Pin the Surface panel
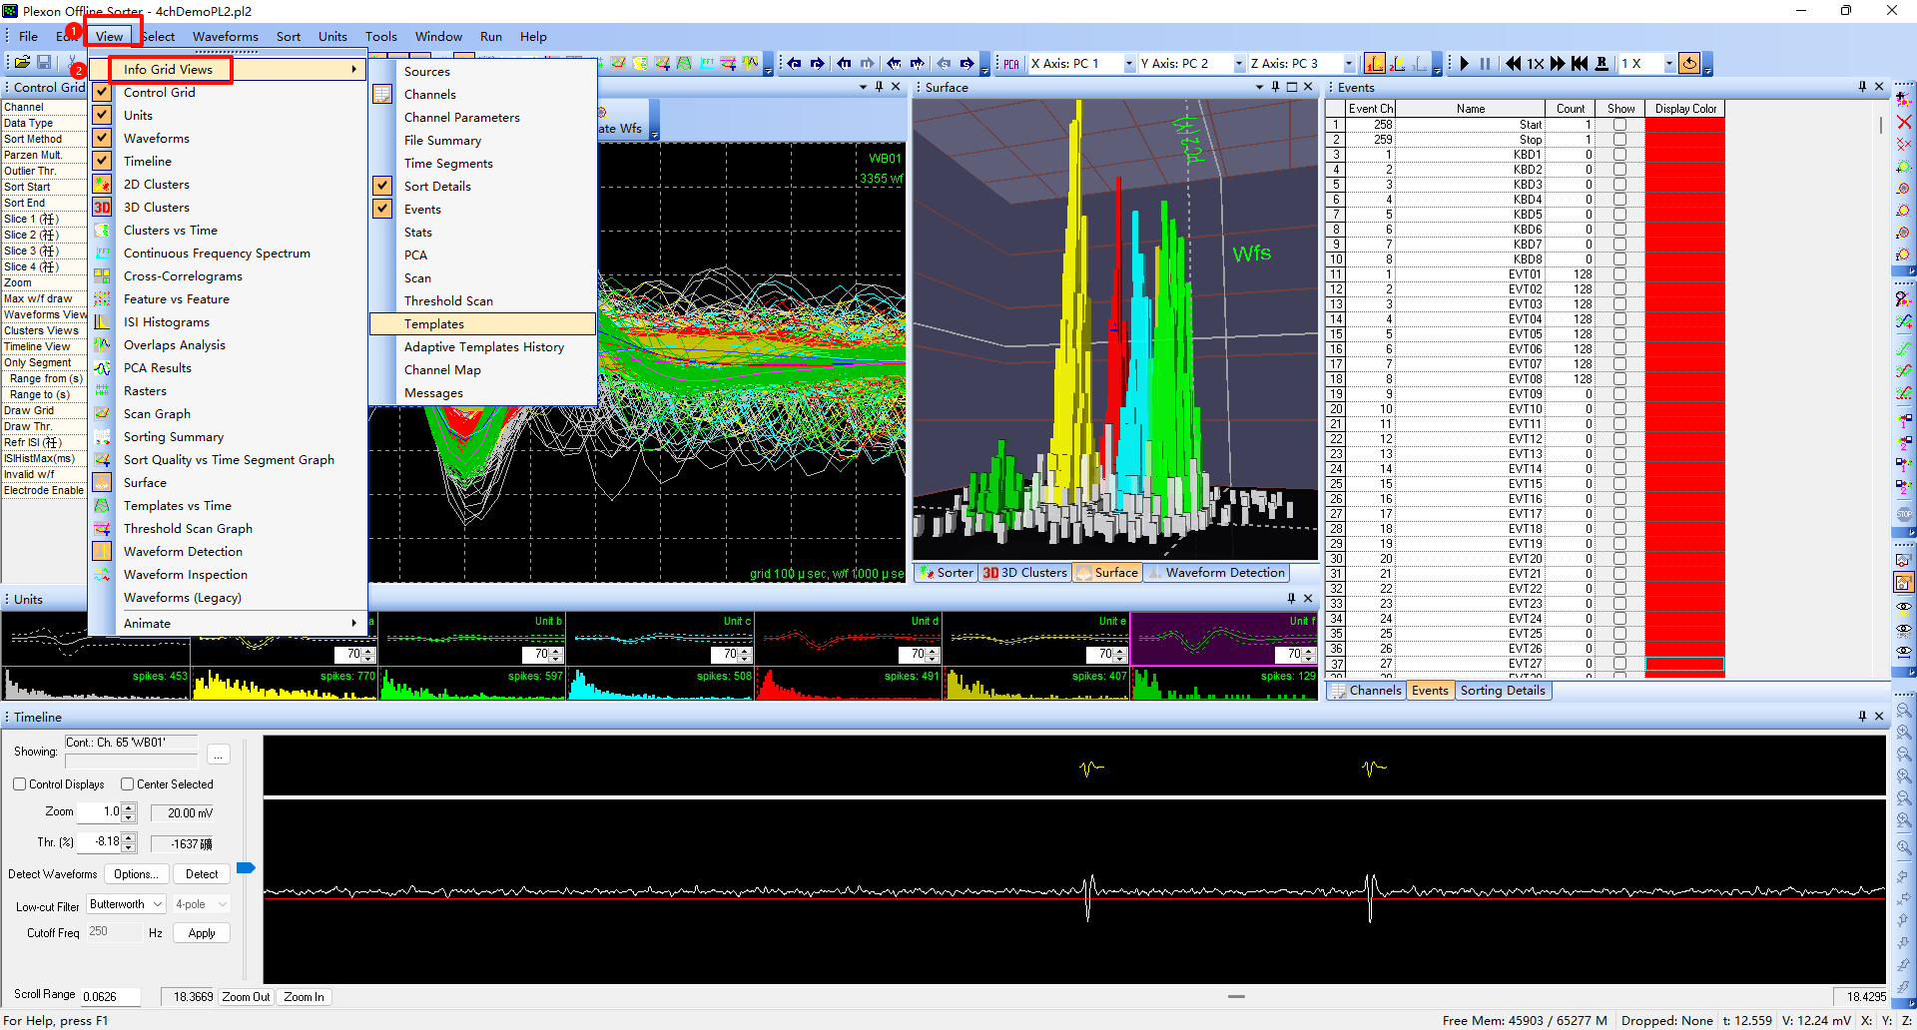 tap(1275, 87)
